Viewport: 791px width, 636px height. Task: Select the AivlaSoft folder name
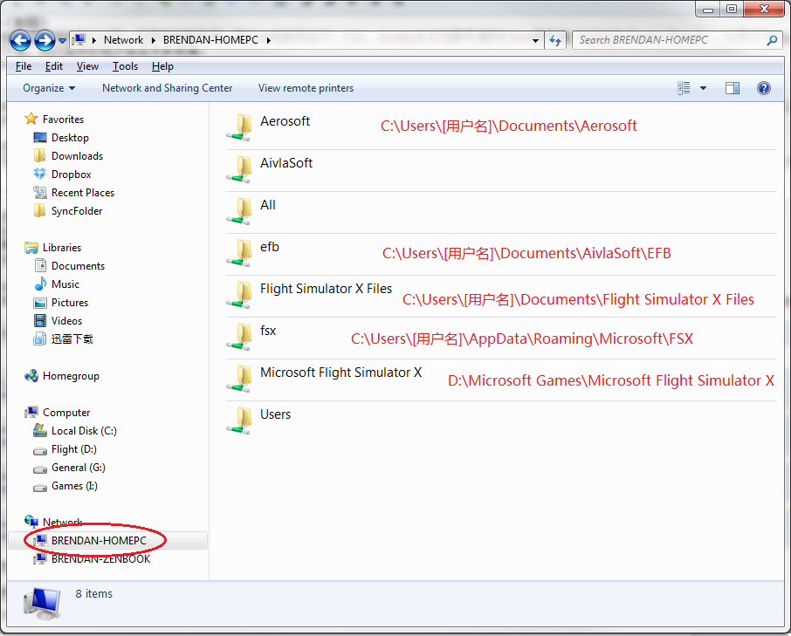(286, 163)
